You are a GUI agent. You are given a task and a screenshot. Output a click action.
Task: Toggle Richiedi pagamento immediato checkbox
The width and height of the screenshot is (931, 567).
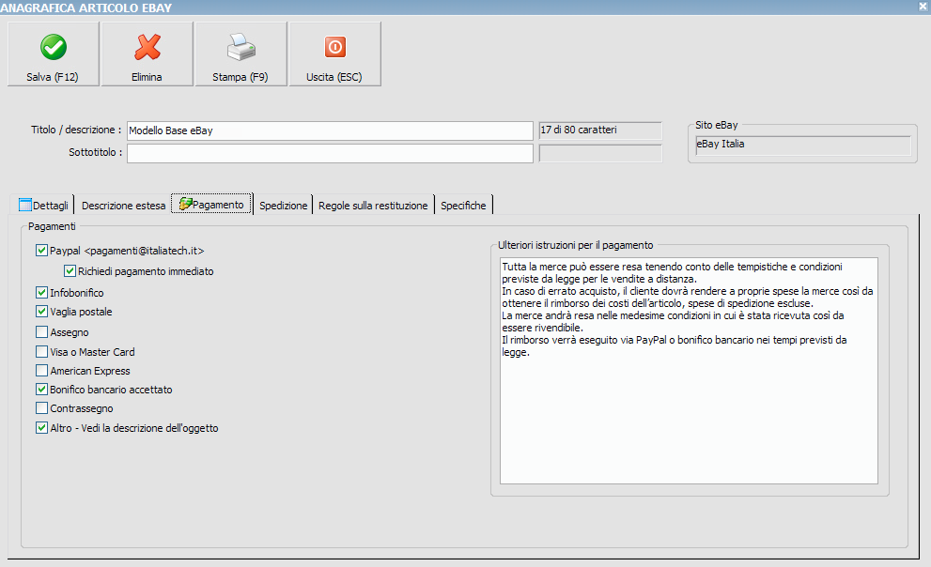70,271
